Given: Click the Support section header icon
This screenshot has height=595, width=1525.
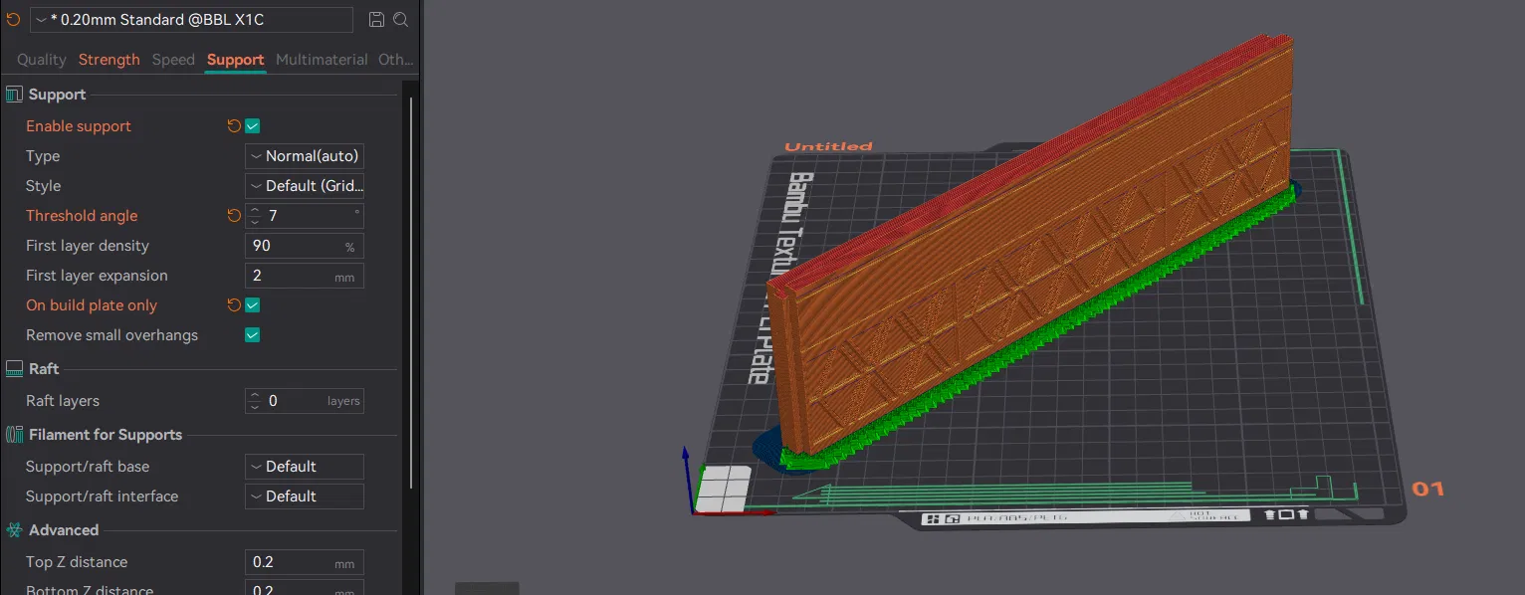Looking at the screenshot, I should pyautogui.click(x=14, y=95).
